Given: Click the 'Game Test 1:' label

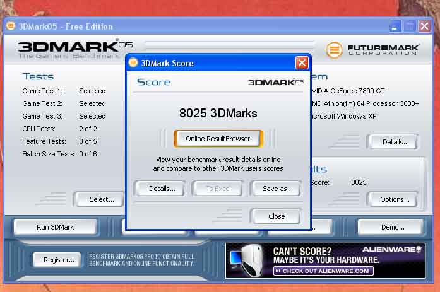Looking at the screenshot, I should 42,91.
